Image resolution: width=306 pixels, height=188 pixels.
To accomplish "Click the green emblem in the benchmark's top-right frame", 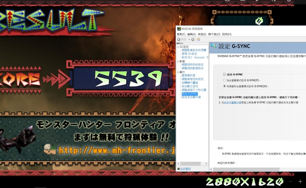I will (259, 21).
